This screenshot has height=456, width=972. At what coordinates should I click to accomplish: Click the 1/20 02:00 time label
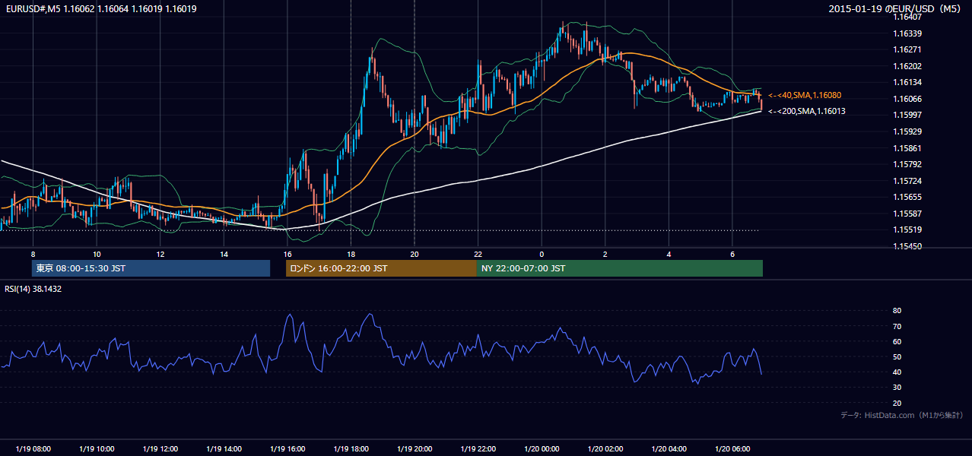click(605, 449)
